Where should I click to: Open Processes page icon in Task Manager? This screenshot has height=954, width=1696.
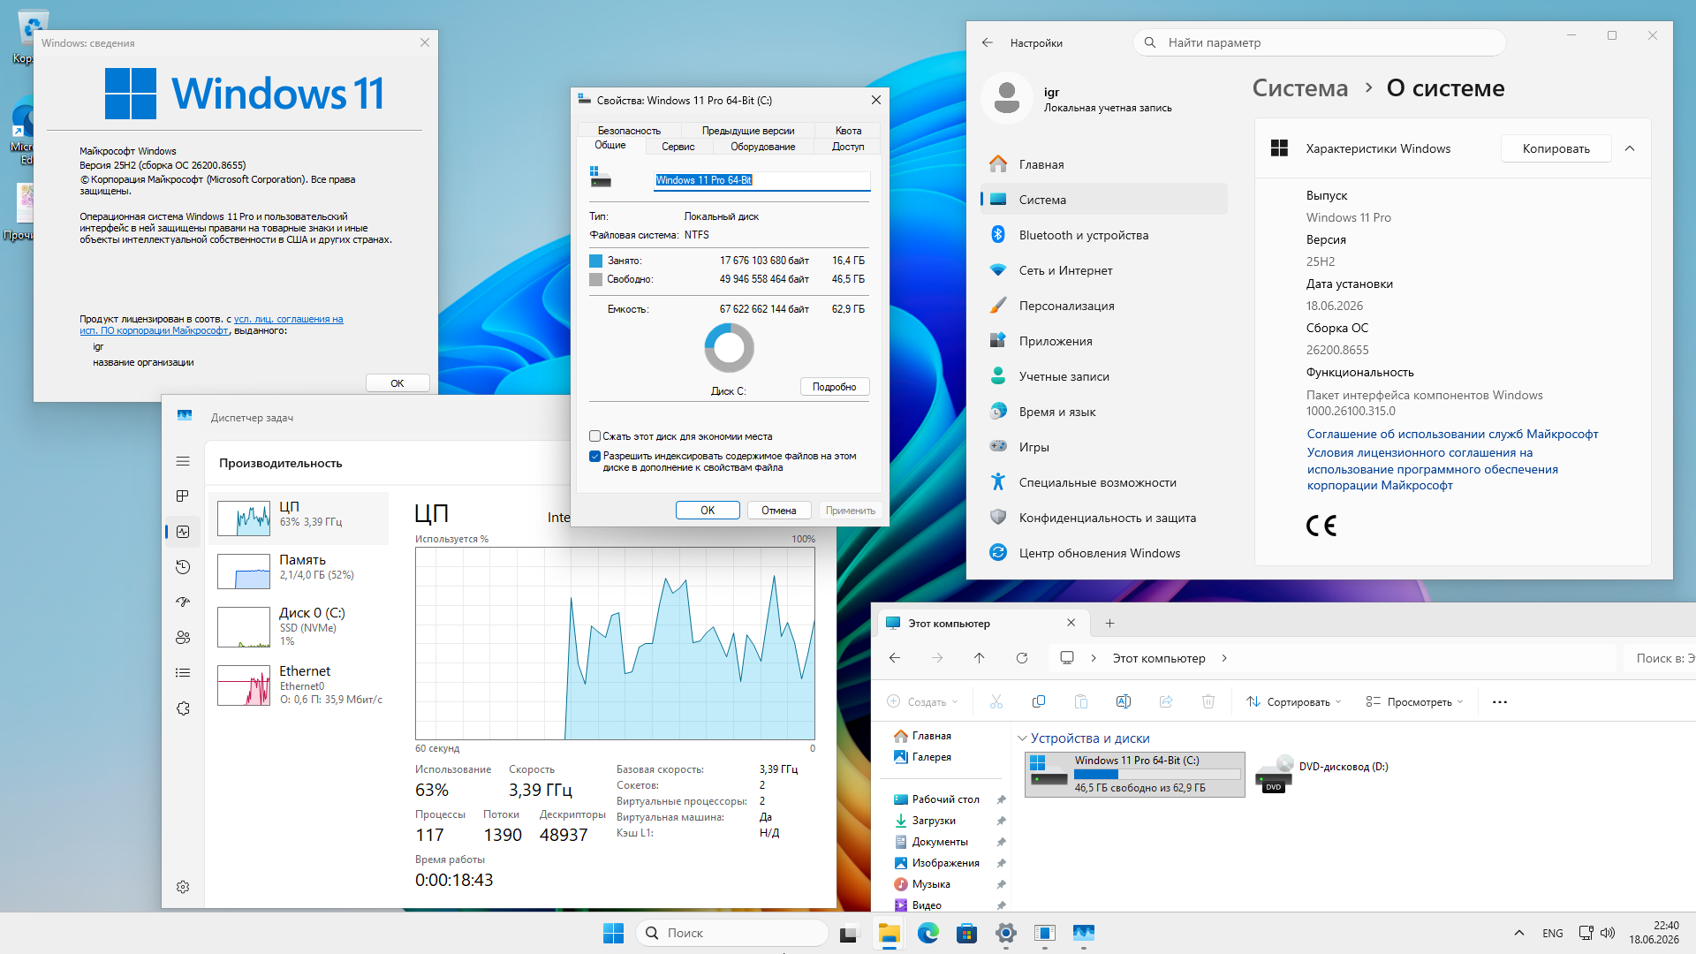[x=183, y=496]
